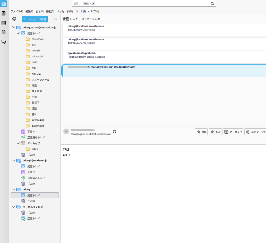The height and width of the screenshot is (243, 266).
Task: Open the folder pane options (three dots)
Action: click(55, 19)
